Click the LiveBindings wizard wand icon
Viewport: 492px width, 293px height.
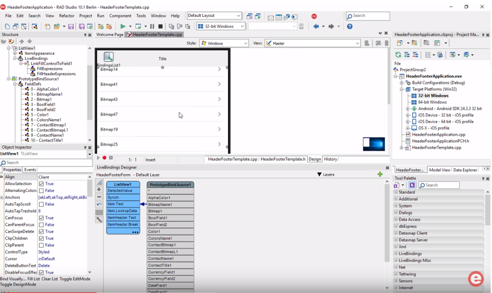coord(99,220)
